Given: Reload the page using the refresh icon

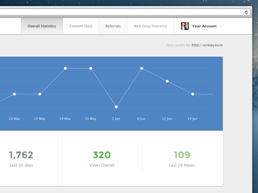Looking at the screenshot, I should coord(246,12).
